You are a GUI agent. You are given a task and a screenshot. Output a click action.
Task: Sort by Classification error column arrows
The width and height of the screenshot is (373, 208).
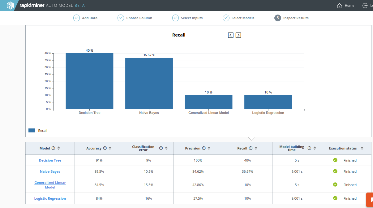click(166, 148)
